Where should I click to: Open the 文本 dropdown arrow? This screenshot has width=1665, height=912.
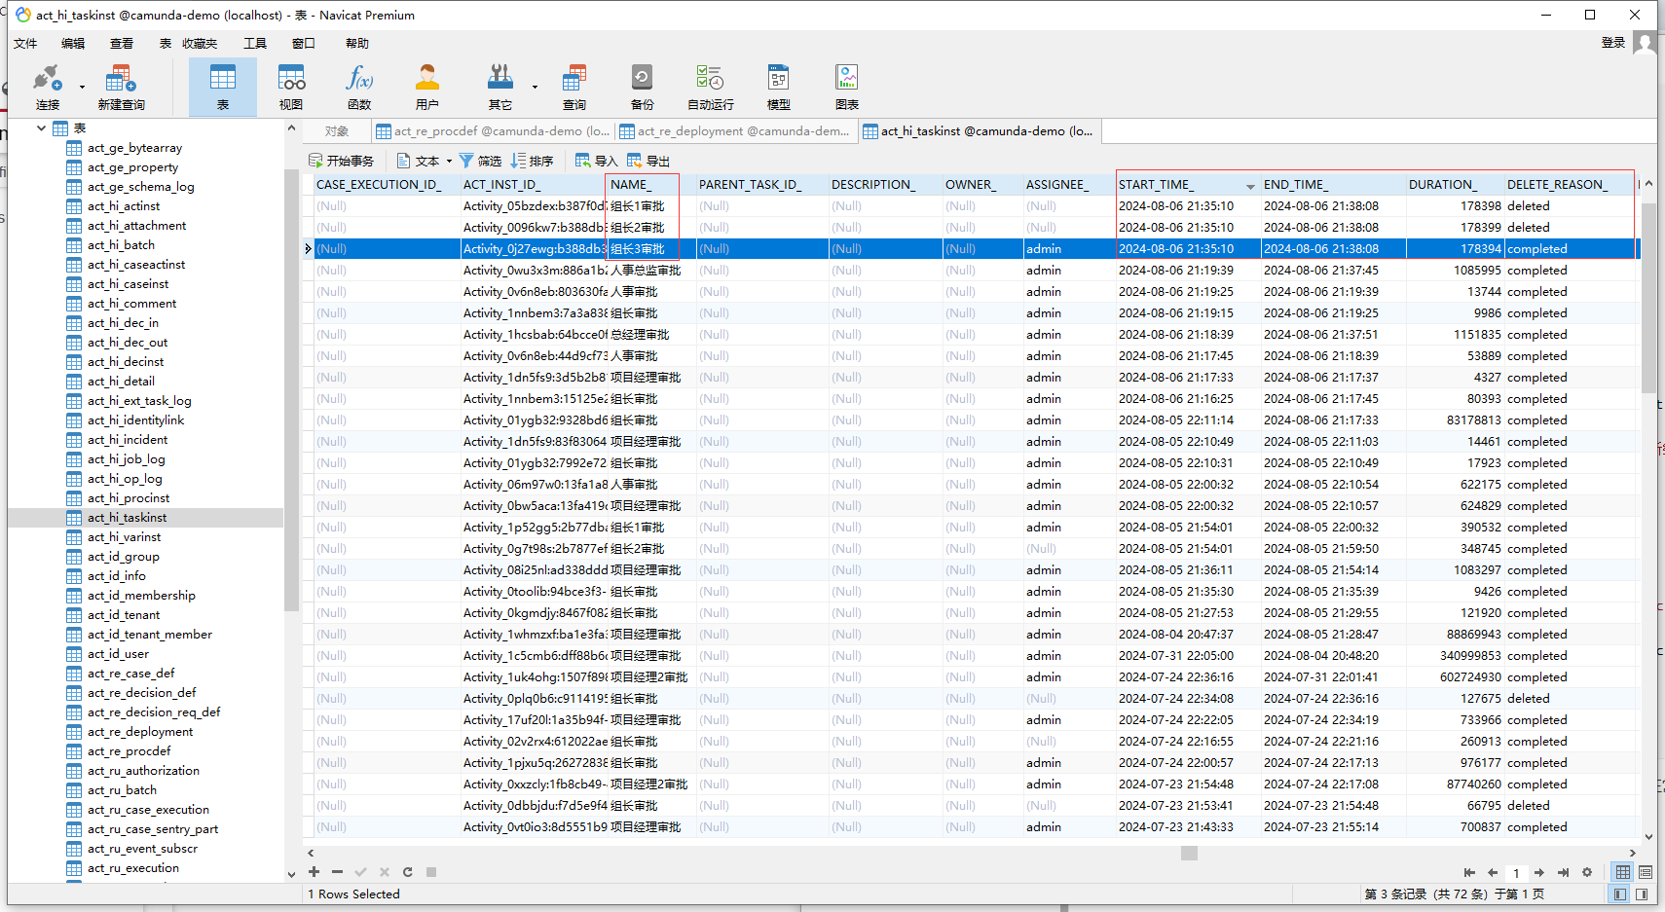coord(449,161)
